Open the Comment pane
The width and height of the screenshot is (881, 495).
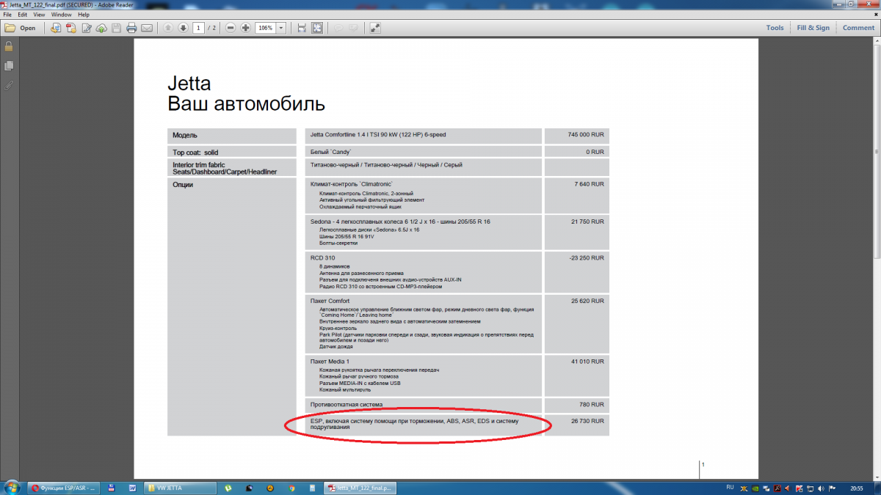click(858, 28)
